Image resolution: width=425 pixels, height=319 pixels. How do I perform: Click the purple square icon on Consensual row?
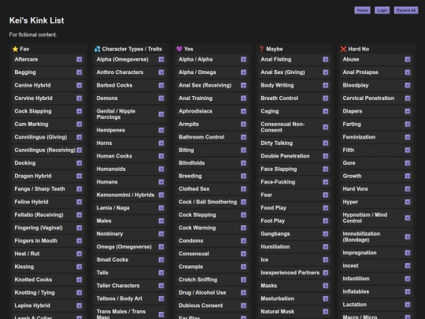click(x=243, y=254)
